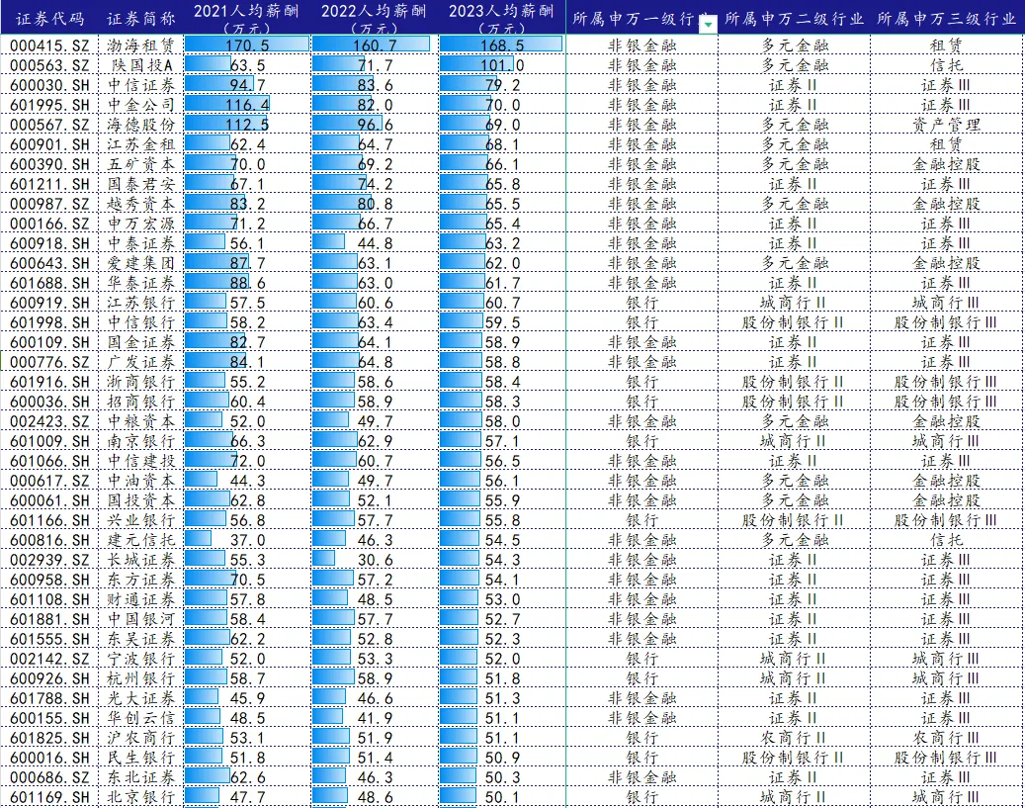The height and width of the screenshot is (808, 1025).
Task: Select the 广发证券 name cell
Action: [x=141, y=362]
